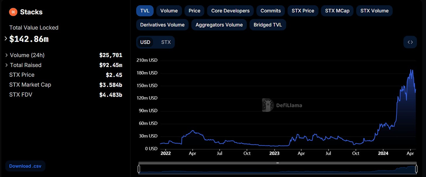Expand the Total Raised row

(x=6, y=65)
